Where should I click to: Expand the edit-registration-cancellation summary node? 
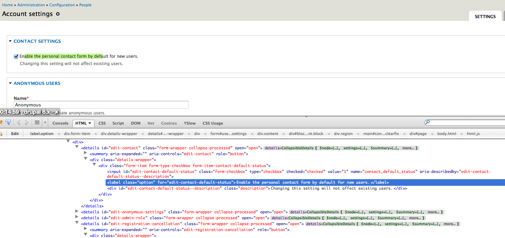pos(85,229)
